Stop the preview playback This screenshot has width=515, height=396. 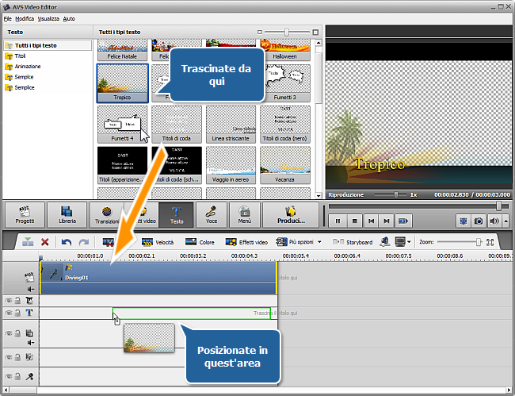point(354,221)
